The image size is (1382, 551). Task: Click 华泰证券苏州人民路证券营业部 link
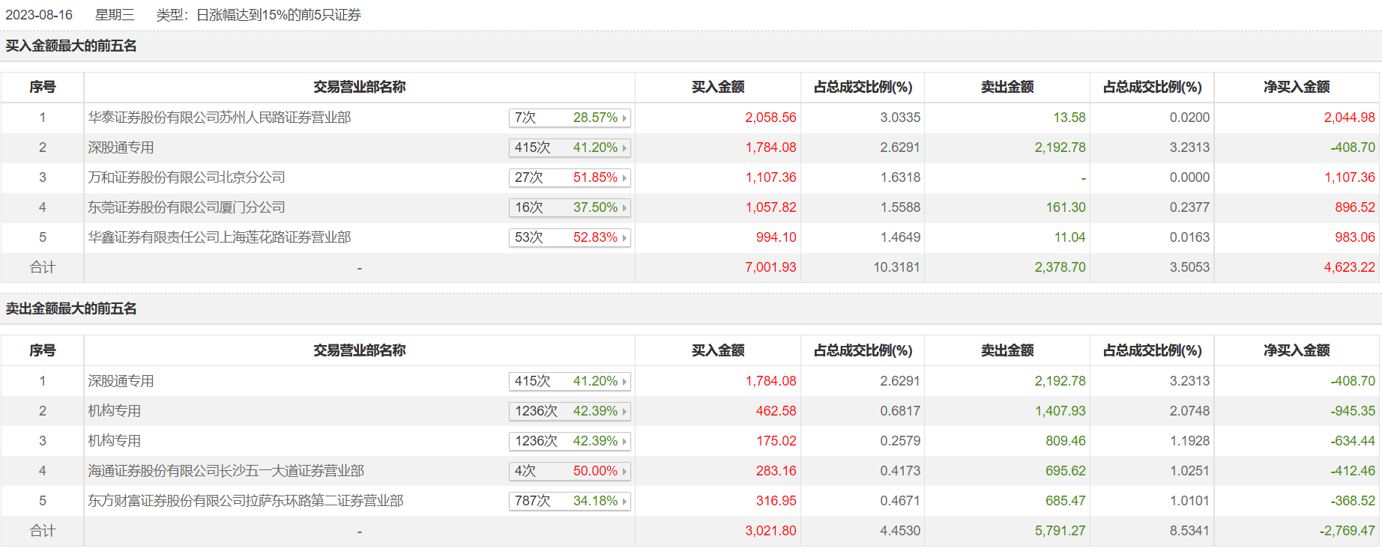[220, 118]
